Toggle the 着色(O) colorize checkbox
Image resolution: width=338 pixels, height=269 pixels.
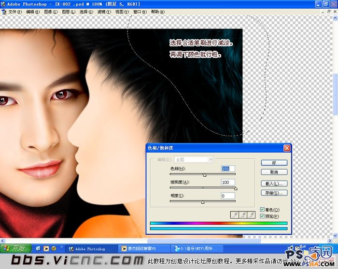(262, 210)
